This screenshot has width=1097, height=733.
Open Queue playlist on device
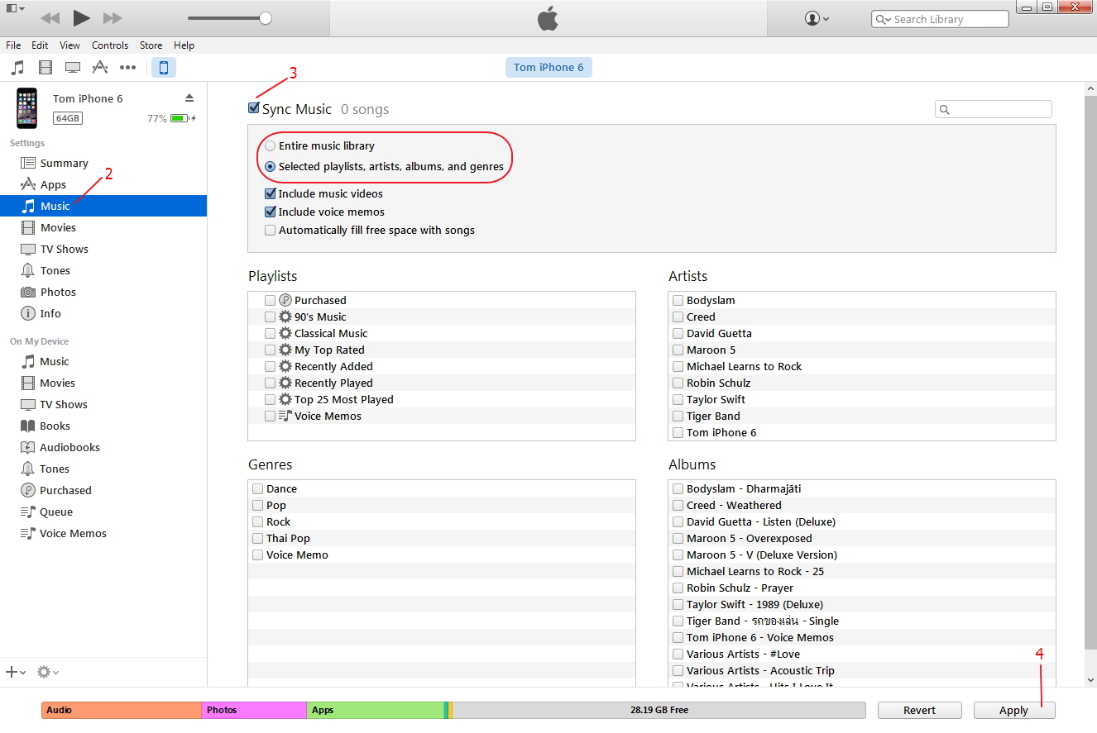(x=103, y=512)
